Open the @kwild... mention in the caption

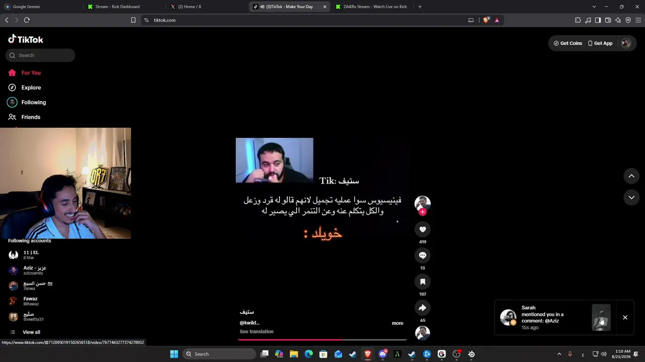tap(249, 323)
